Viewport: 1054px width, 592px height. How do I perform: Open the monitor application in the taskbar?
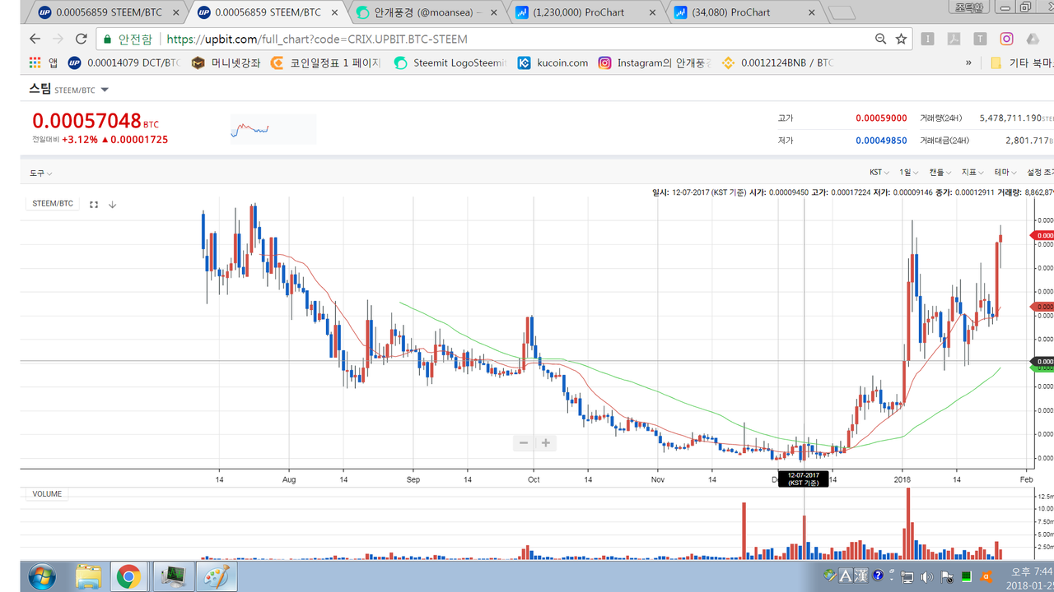click(x=174, y=576)
